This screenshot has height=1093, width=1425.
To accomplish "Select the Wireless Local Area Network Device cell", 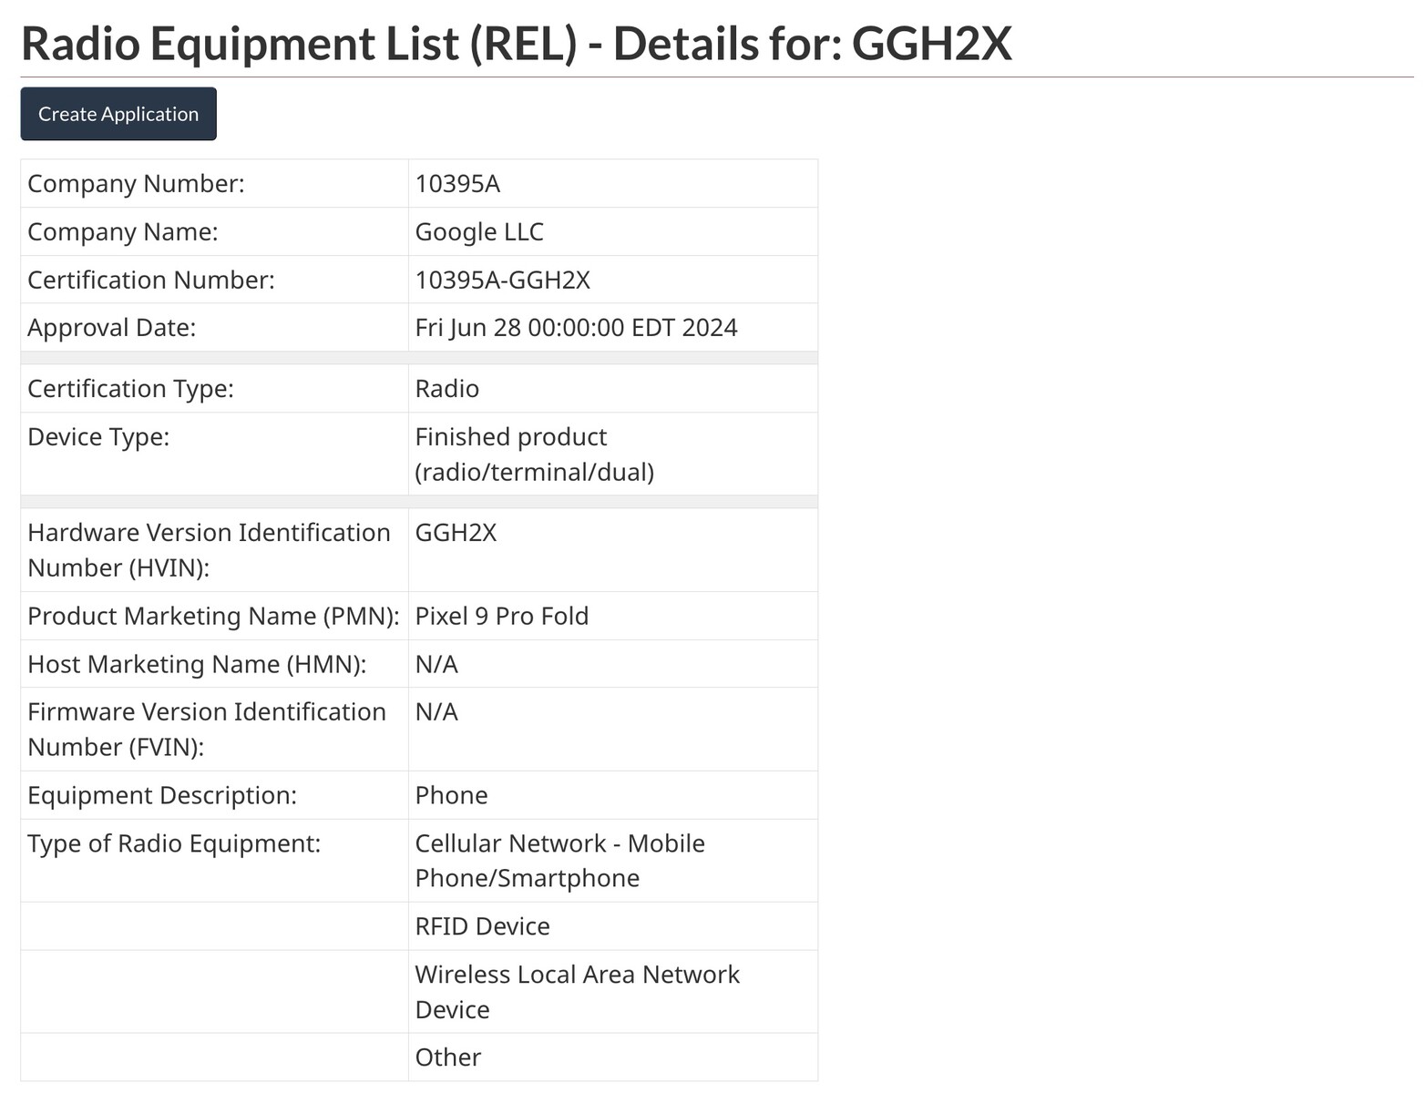I will coord(612,991).
